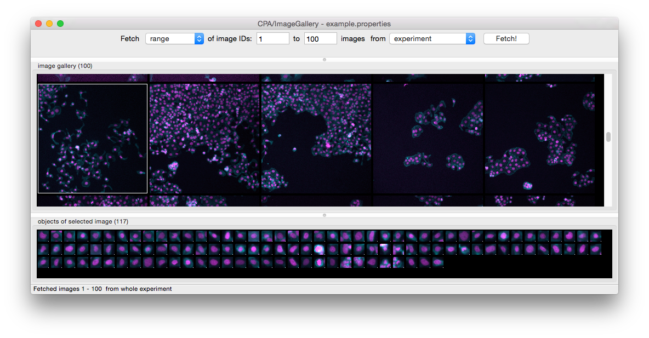Focus the ending image ID field containing 100
Image resolution: width=649 pixels, height=338 pixels.
pyautogui.click(x=320, y=39)
